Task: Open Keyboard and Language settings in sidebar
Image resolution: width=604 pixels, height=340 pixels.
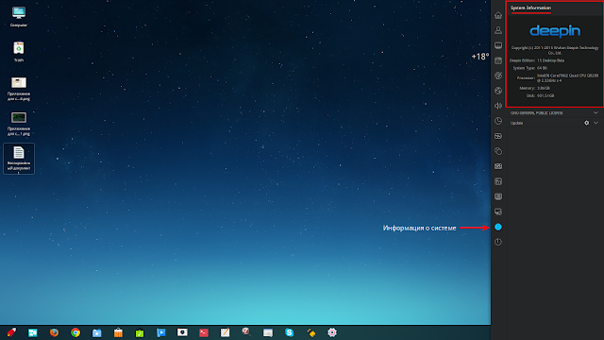Action: [x=498, y=166]
